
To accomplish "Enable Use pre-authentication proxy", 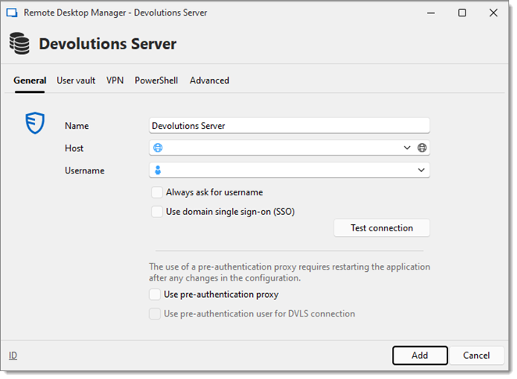I will (x=155, y=295).
